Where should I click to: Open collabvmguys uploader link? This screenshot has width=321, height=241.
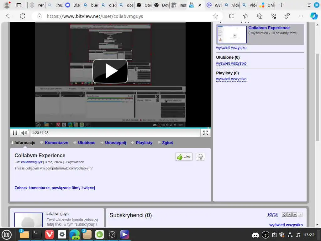click(x=32, y=162)
